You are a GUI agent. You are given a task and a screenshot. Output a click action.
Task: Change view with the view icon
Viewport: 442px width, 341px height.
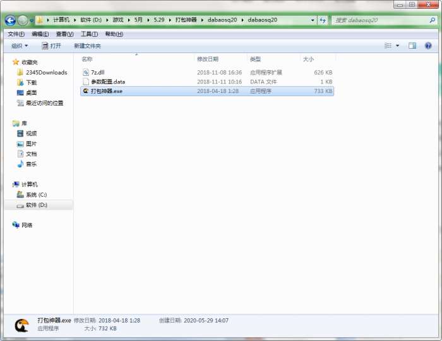coord(388,46)
